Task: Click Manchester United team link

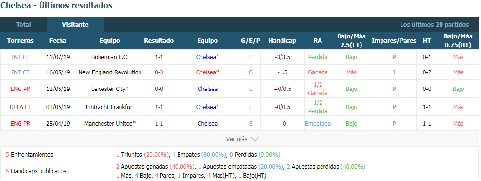Action: (x=110, y=124)
